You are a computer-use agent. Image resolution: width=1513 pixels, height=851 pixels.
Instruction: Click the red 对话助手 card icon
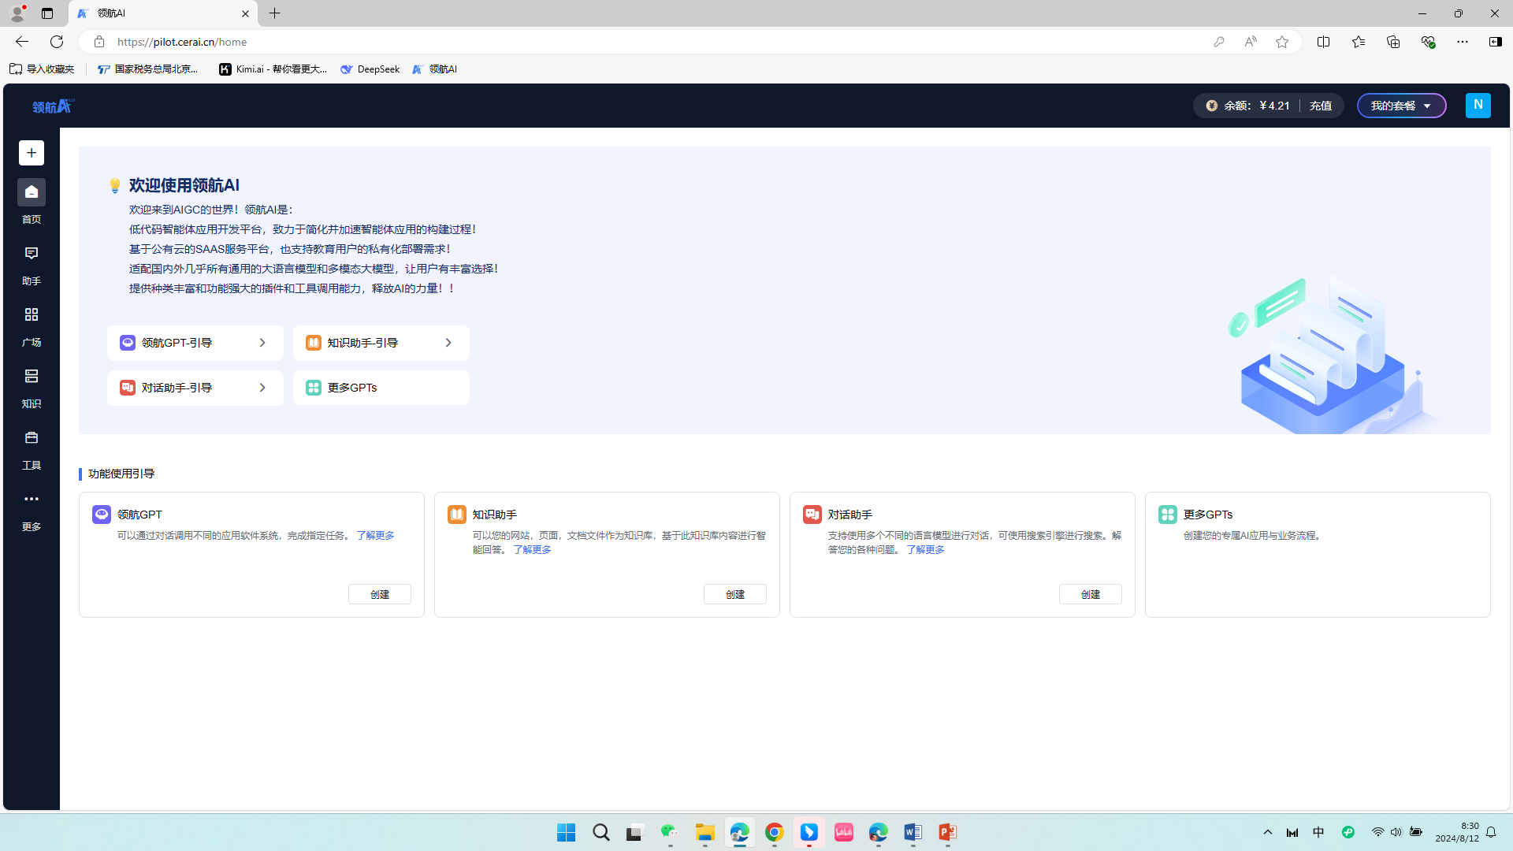coord(812,515)
